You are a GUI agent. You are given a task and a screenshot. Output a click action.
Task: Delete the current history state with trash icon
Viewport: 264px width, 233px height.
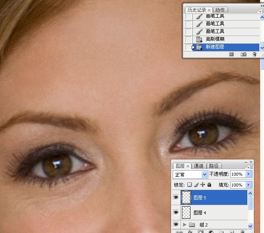click(x=254, y=54)
